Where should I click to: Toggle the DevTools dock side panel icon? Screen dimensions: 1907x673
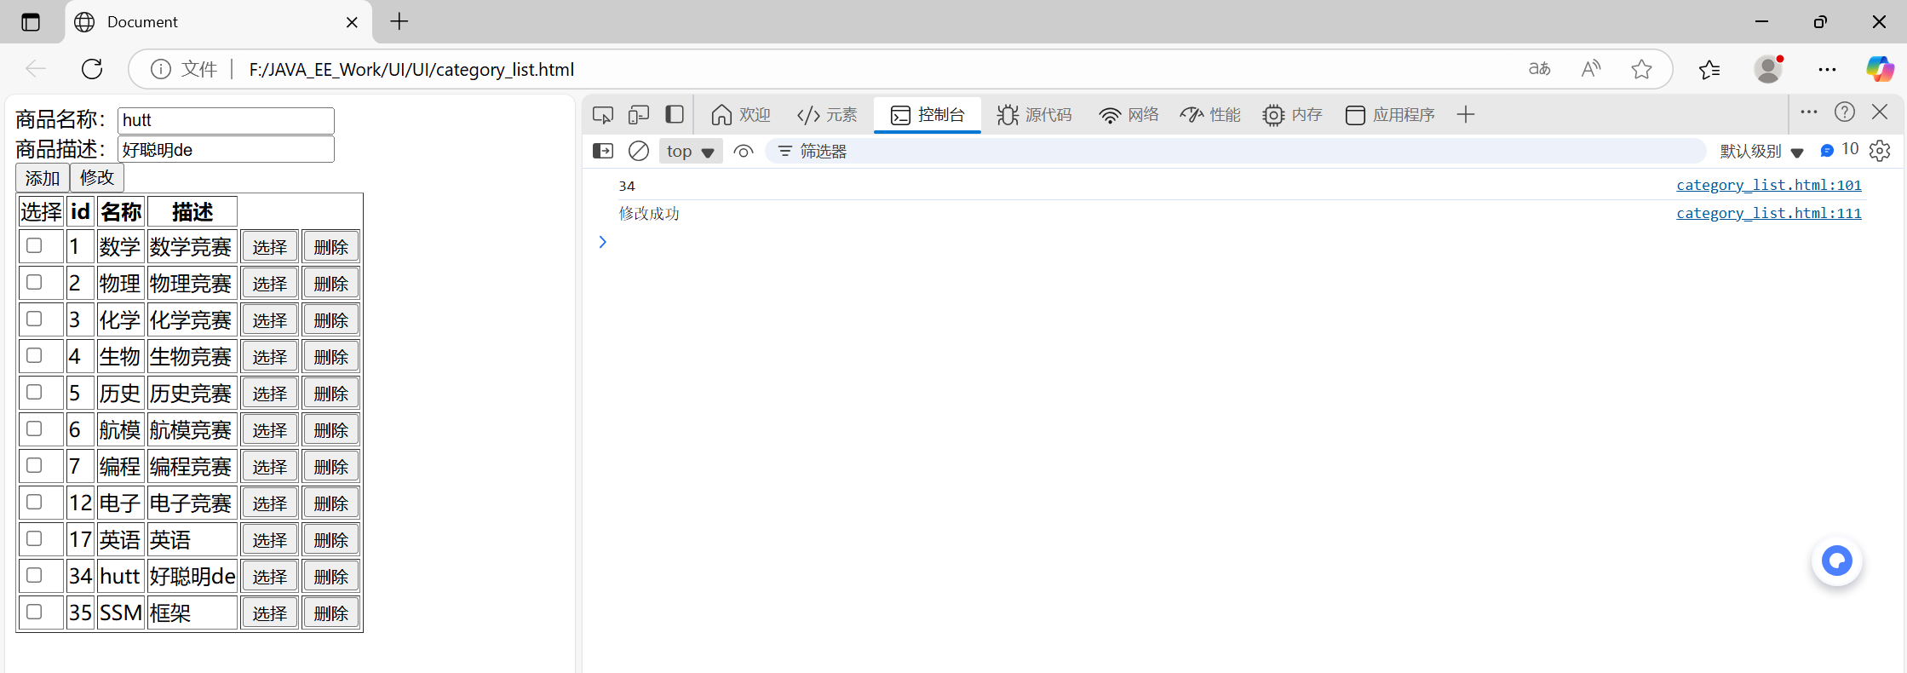[675, 114]
